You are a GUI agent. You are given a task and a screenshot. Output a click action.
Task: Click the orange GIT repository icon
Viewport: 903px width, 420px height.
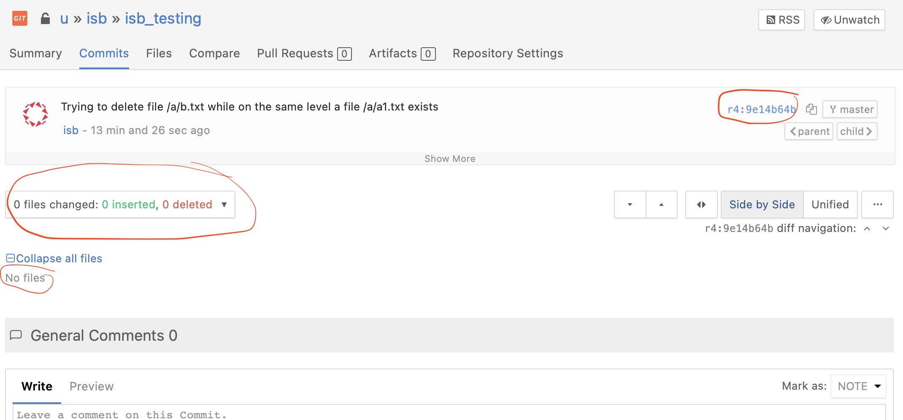pyautogui.click(x=20, y=19)
